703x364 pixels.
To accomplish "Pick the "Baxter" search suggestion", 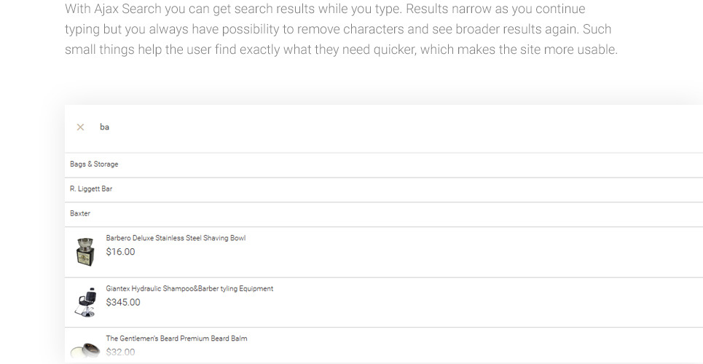I will tap(80, 214).
